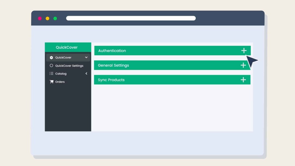295x166 pixels.
Task: Expand General Settings with plus icon
Action: point(243,65)
